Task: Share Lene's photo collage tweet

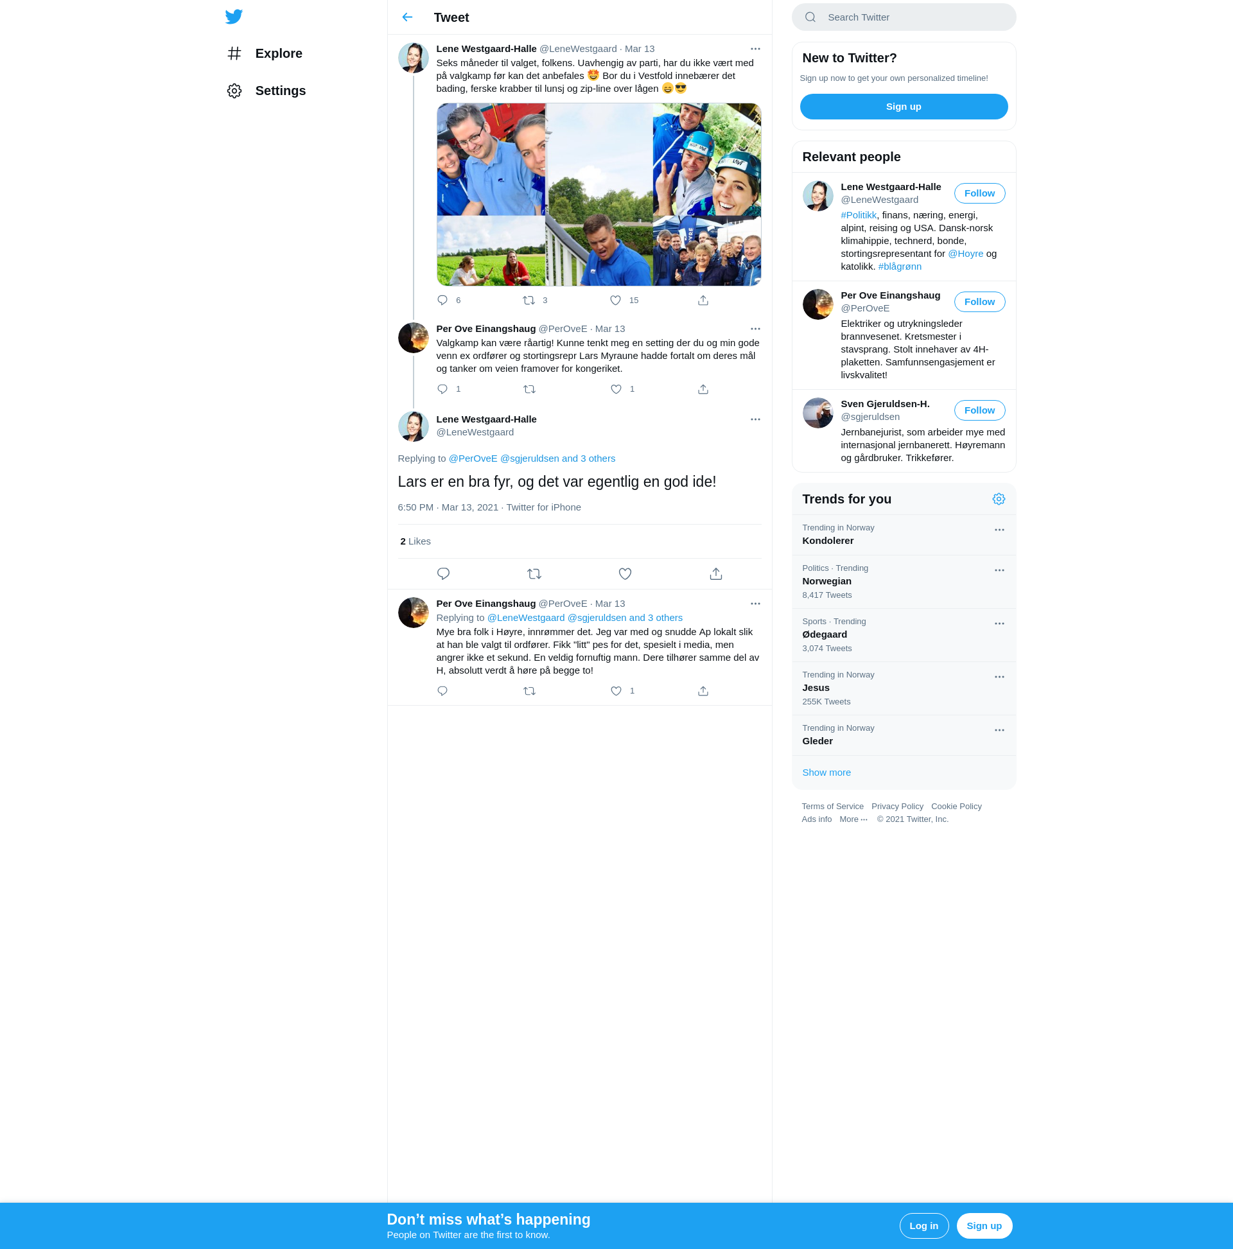Action: click(x=703, y=301)
